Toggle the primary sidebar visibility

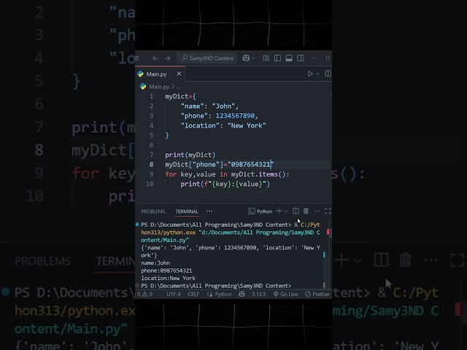click(277, 58)
